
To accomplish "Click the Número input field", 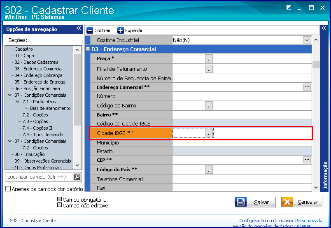I will pyautogui.click(x=242, y=96).
